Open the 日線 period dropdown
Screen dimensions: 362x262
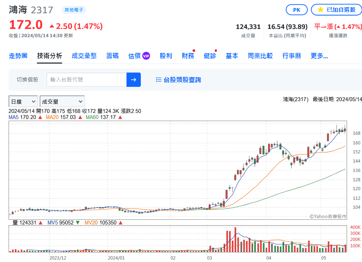(x=23, y=102)
